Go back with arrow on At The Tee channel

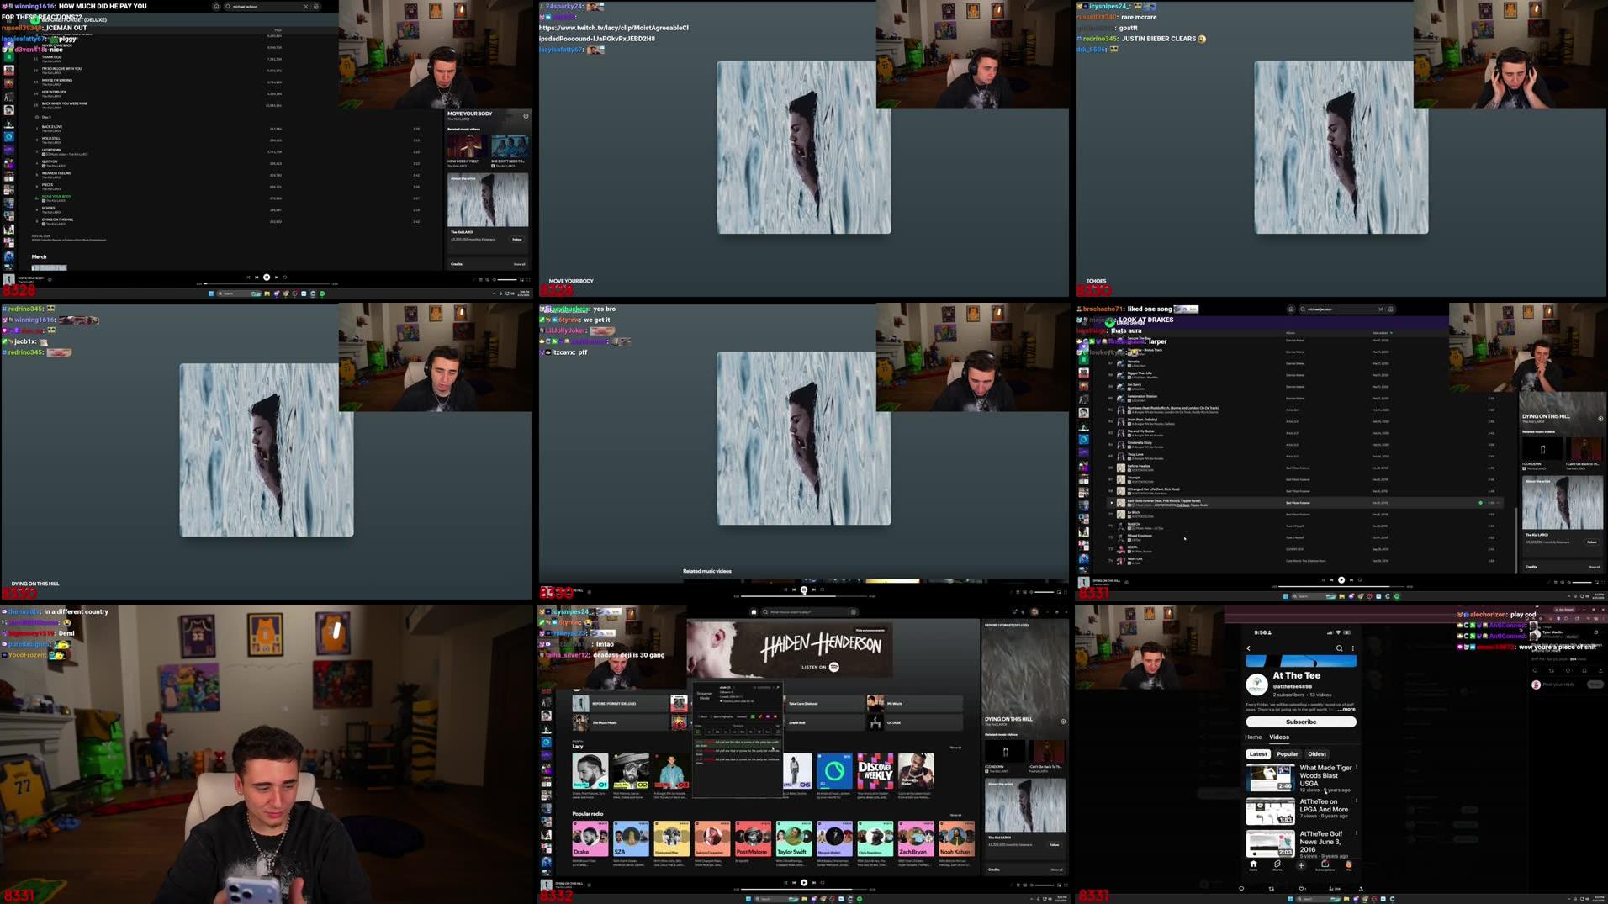pyautogui.click(x=1248, y=648)
